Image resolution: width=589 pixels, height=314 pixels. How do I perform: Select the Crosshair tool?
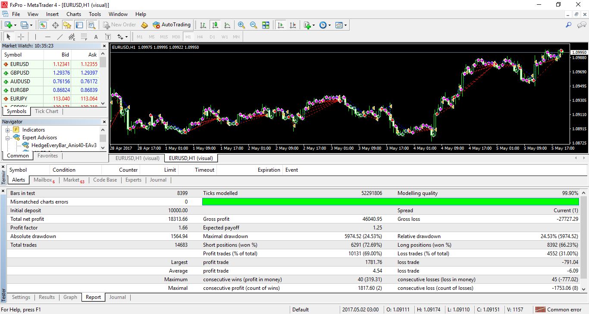21,37
